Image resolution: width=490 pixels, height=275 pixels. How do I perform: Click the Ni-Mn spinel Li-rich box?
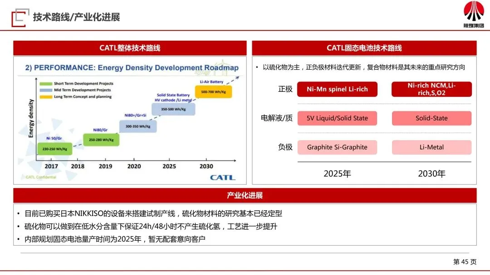[x=337, y=89]
